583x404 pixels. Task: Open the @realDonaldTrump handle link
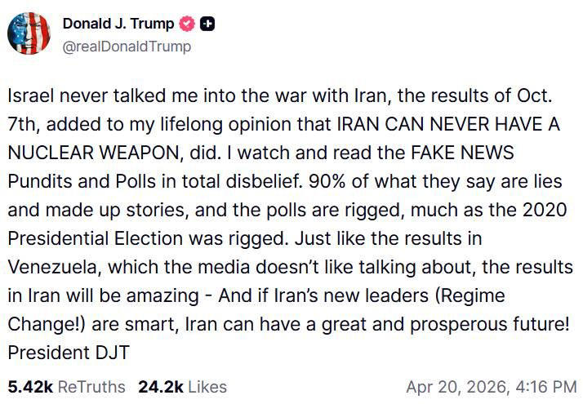127,47
